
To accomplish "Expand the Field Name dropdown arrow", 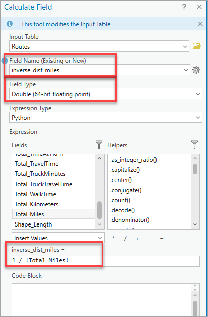I will tap(186, 70).
